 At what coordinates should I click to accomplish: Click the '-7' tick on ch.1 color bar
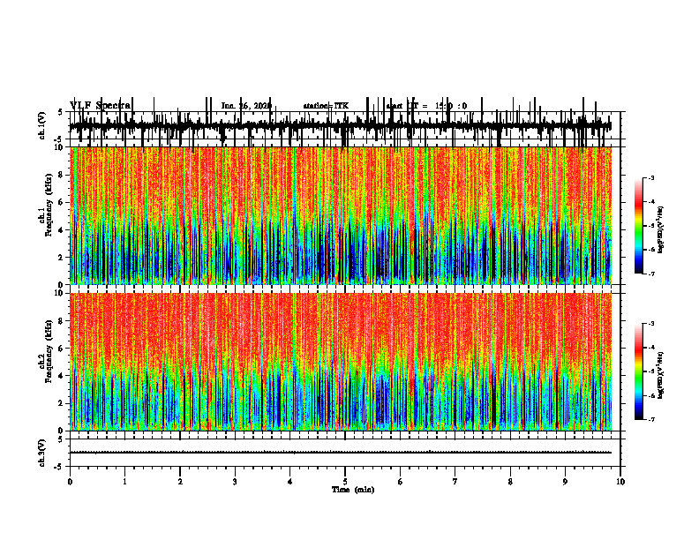650,274
